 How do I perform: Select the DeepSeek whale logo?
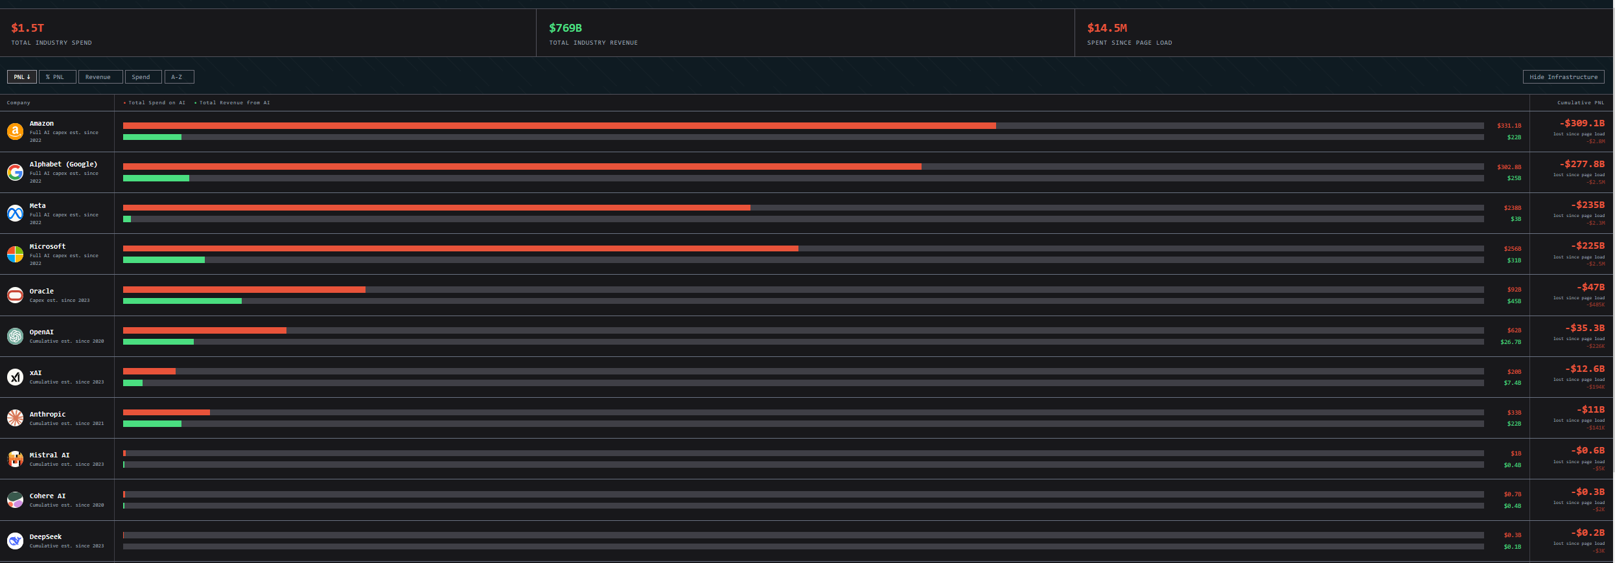(15, 540)
